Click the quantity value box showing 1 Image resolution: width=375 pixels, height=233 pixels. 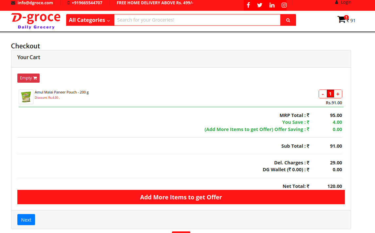(x=330, y=94)
